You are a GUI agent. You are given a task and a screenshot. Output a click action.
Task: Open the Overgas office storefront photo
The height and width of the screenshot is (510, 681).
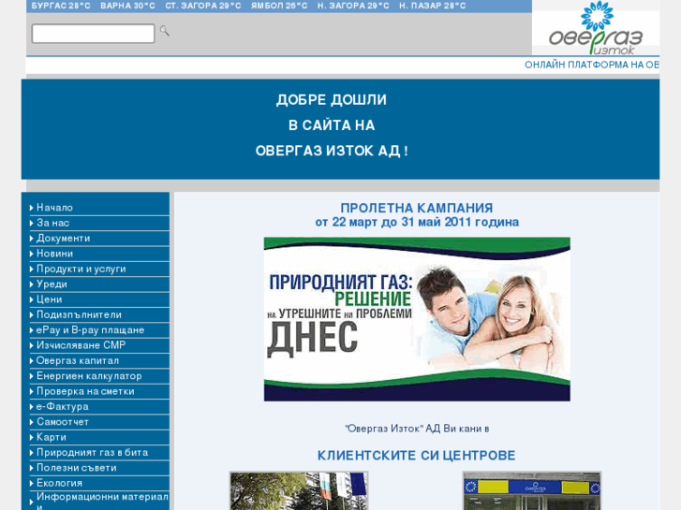(x=532, y=491)
